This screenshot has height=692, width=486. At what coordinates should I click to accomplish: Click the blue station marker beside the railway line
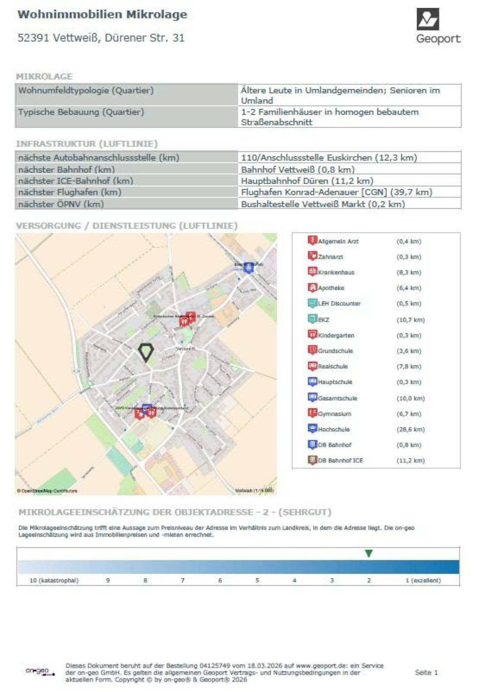pos(248,268)
